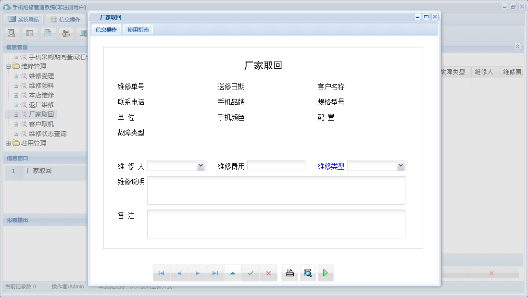Collapse the right panel with the chevron button
Image resolution: width=528 pixels, height=297 pixels.
(x=517, y=47)
